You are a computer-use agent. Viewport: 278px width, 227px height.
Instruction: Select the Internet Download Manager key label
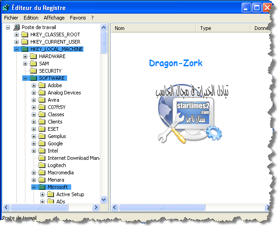coord(73,158)
